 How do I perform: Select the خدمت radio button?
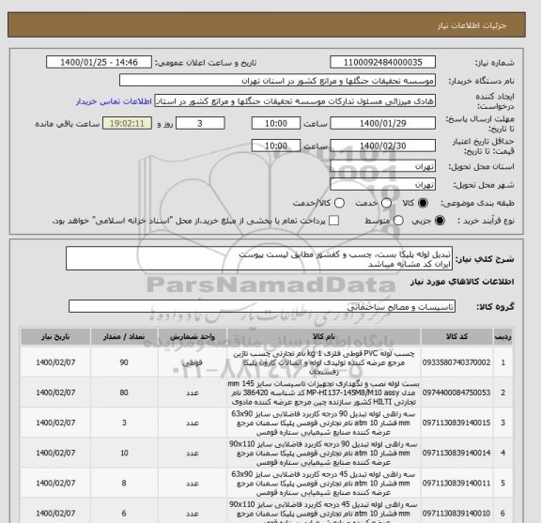[386, 203]
